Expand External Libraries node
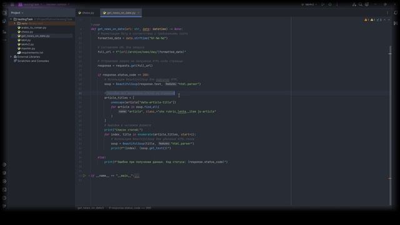This screenshot has width=400, height=225. [11, 57]
